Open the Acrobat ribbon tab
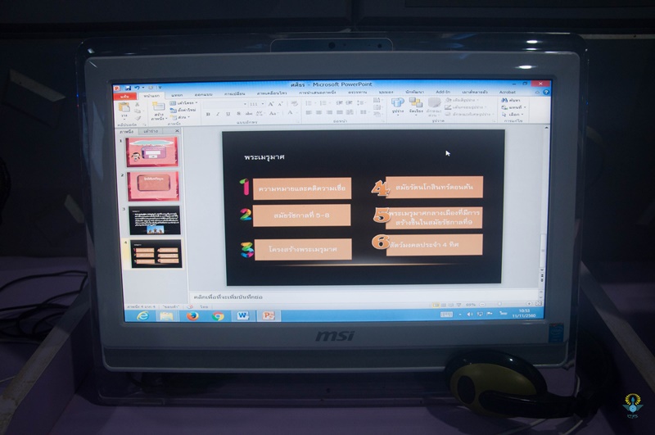The width and height of the screenshot is (655, 435). point(508,93)
